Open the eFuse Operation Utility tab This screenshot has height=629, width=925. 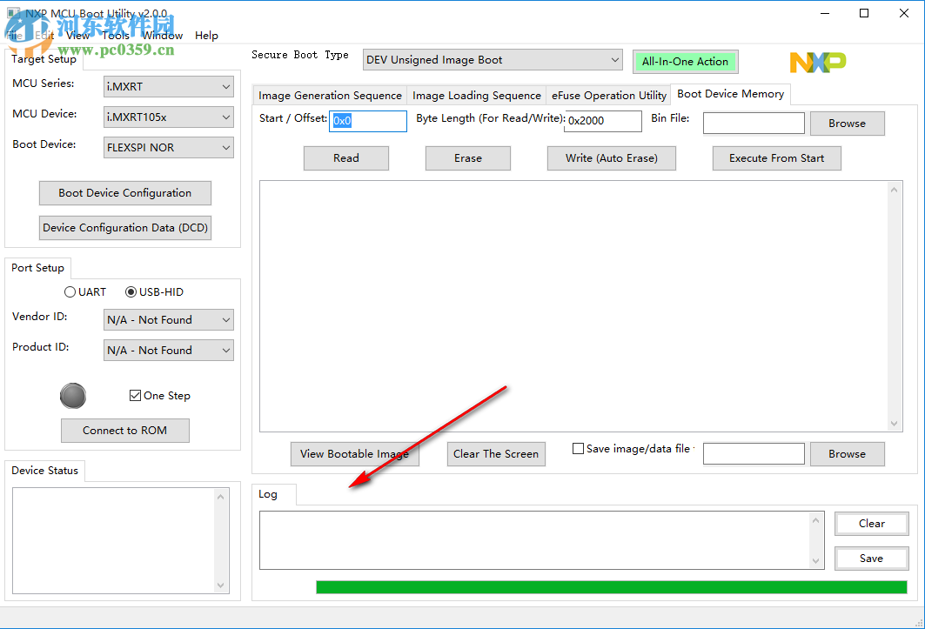(x=608, y=95)
